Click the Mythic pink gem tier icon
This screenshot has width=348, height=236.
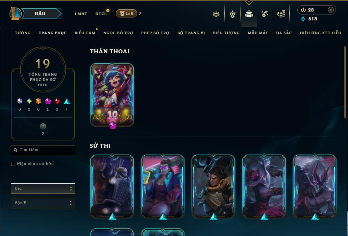(x=48, y=101)
